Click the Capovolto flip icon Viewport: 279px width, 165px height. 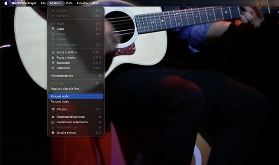pos(53,68)
